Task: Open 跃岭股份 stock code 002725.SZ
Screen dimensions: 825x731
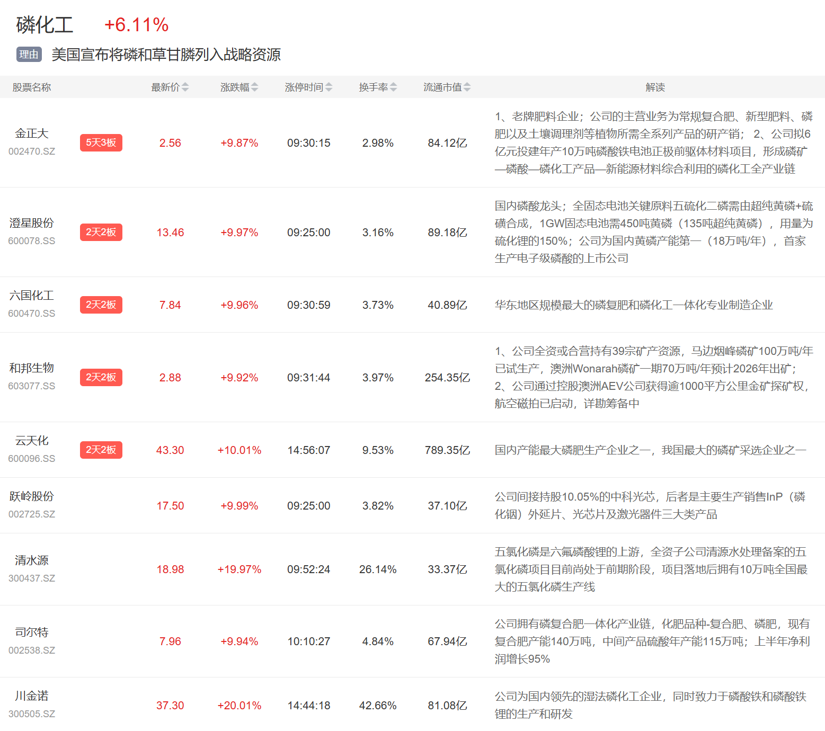Action: [x=32, y=514]
